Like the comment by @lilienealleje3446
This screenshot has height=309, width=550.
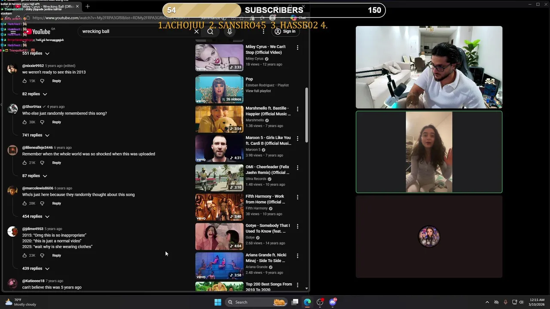pyautogui.click(x=24, y=163)
